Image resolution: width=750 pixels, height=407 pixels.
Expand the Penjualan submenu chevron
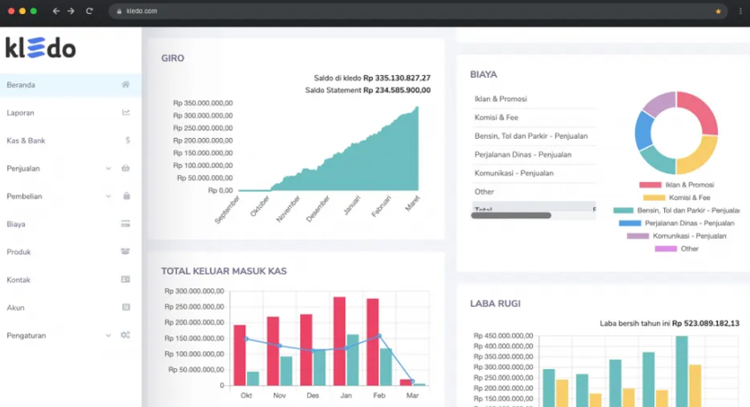coord(108,168)
